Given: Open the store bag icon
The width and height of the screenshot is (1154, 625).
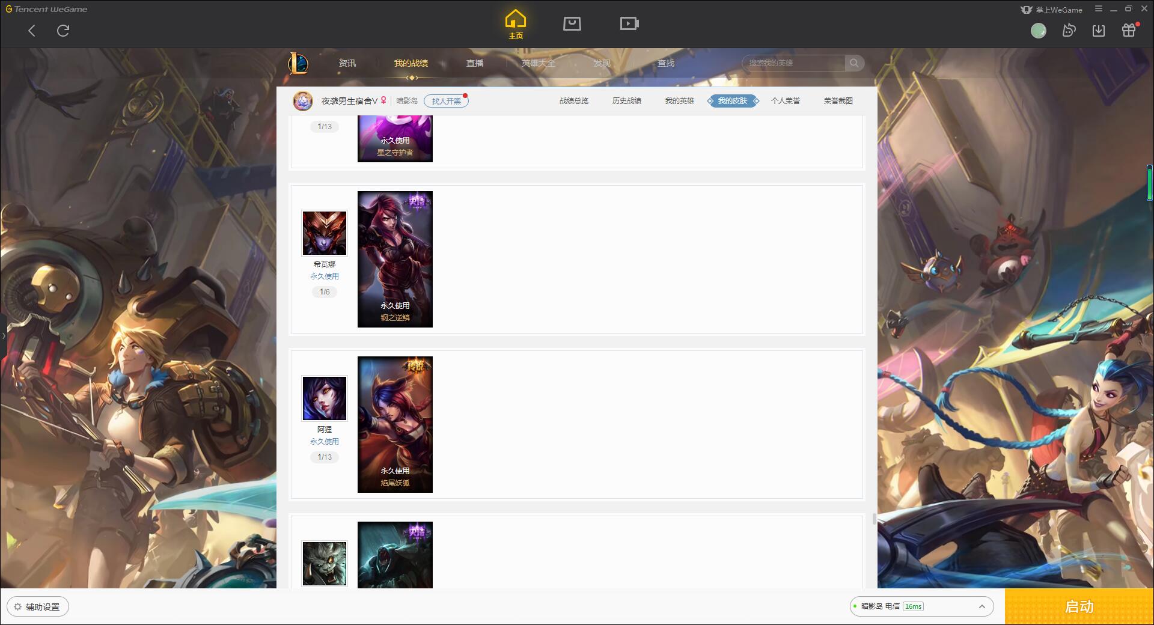Looking at the screenshot, I should click(x=572, y=23).
